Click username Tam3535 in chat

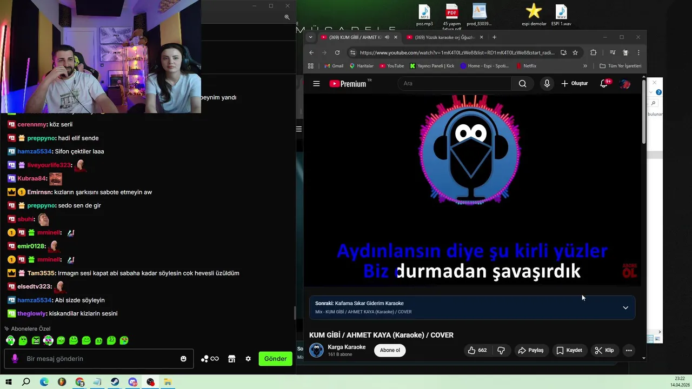click(x=41, y=273)
